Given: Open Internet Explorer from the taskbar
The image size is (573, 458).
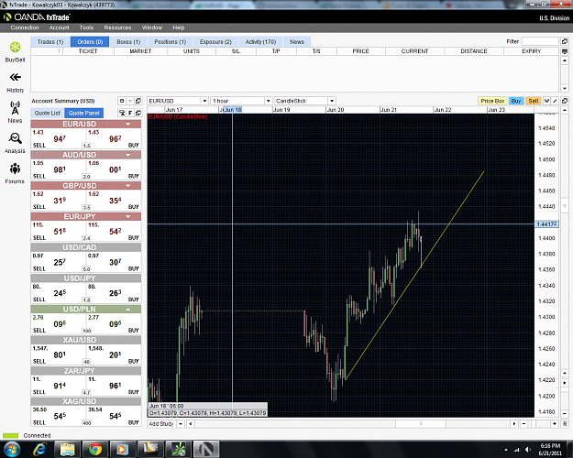Looking at the screenshot, I should click(x=39, y=449).
